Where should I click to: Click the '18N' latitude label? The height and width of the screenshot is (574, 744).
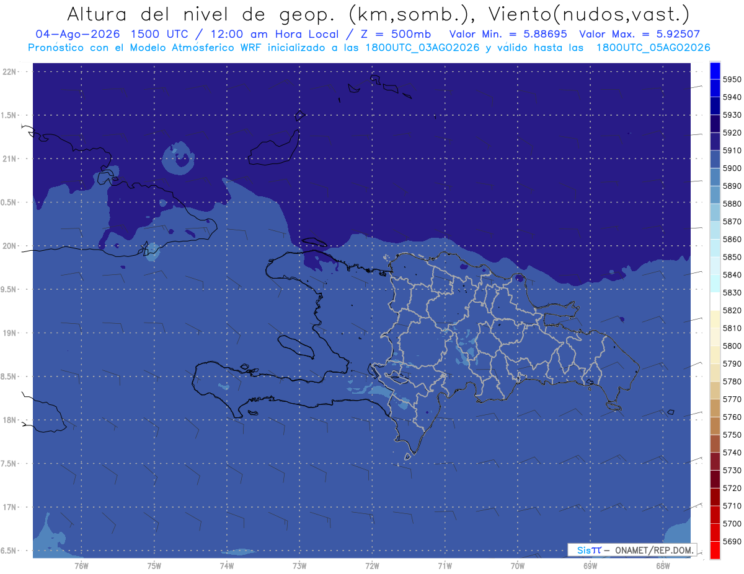click(x=9, y=420)
